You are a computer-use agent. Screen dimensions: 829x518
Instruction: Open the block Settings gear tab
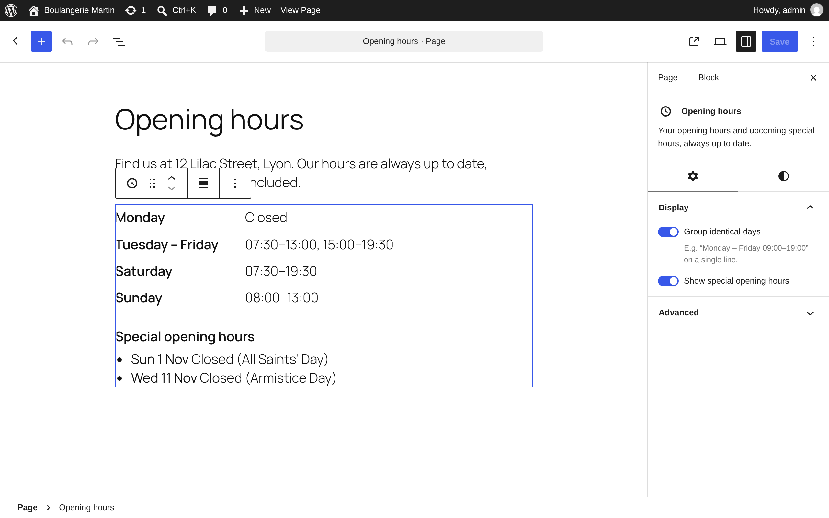pyautogui.click(x=693, y=176)
